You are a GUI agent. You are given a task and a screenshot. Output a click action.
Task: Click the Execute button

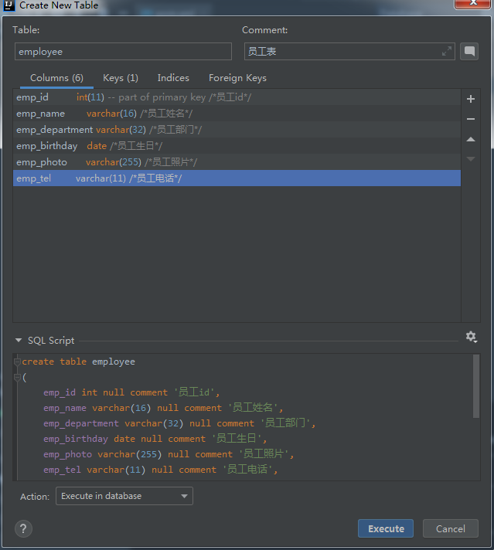point(385,528)
